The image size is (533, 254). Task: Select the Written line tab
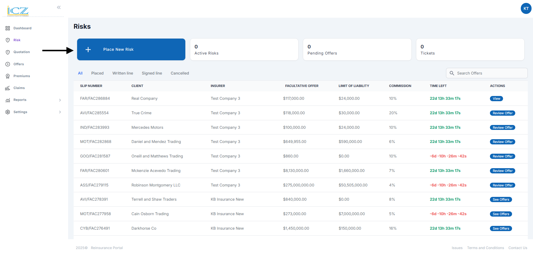pos(122,73)
